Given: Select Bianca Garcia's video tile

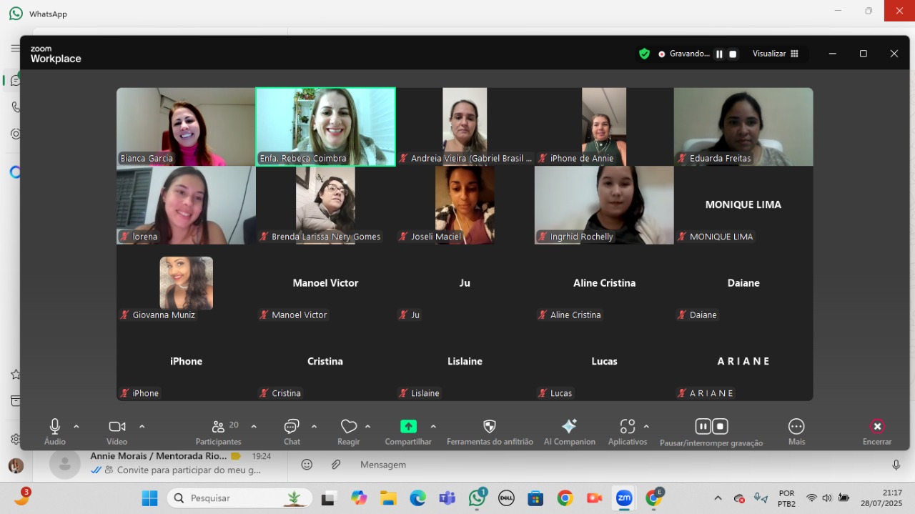Looking at the screenshot, I should [x=186, y=127].
